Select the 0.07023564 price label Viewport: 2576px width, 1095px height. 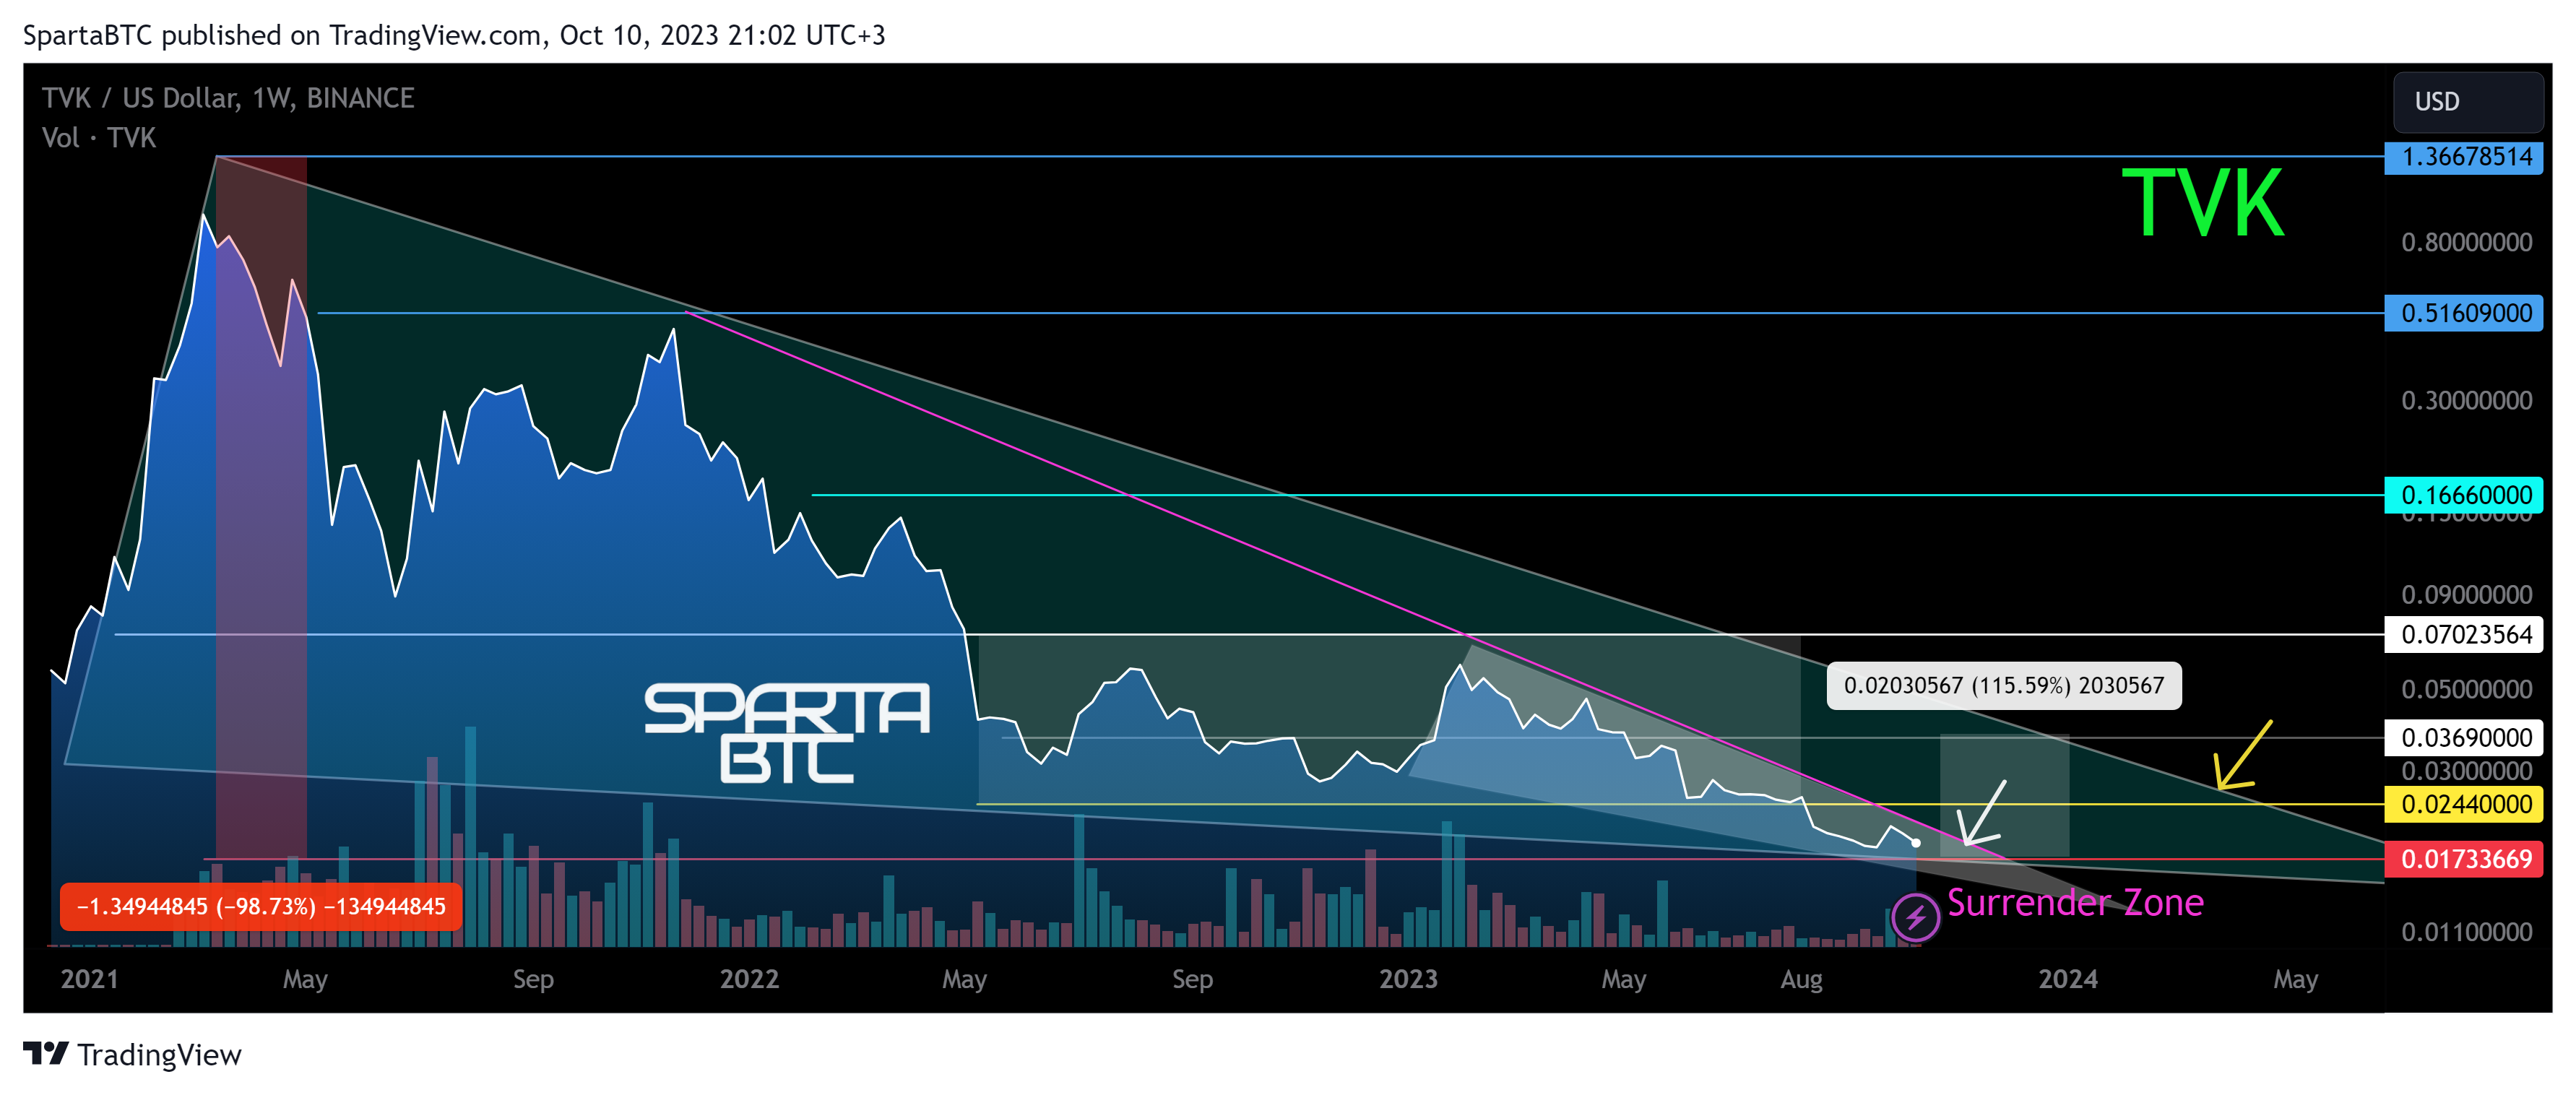[2463, 634]
